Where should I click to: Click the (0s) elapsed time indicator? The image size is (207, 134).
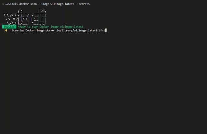click(102, 30)
